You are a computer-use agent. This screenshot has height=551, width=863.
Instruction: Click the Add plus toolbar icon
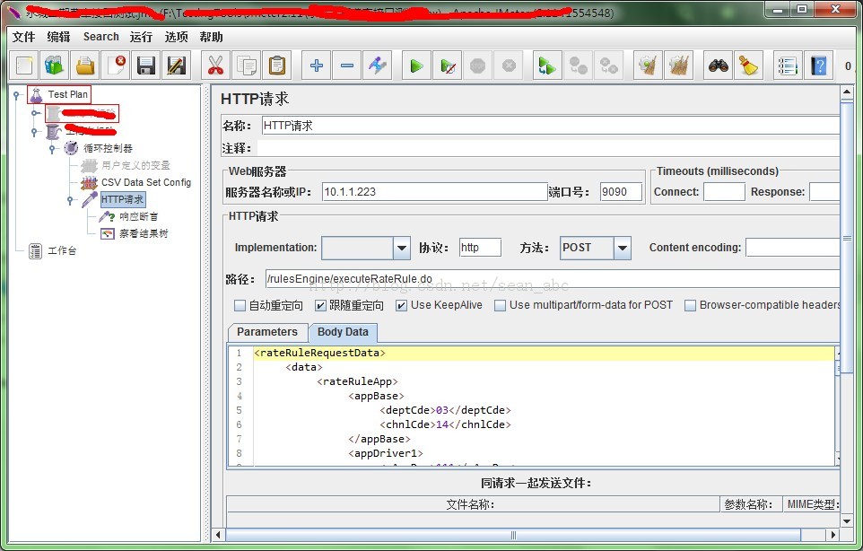pos(316,66)
